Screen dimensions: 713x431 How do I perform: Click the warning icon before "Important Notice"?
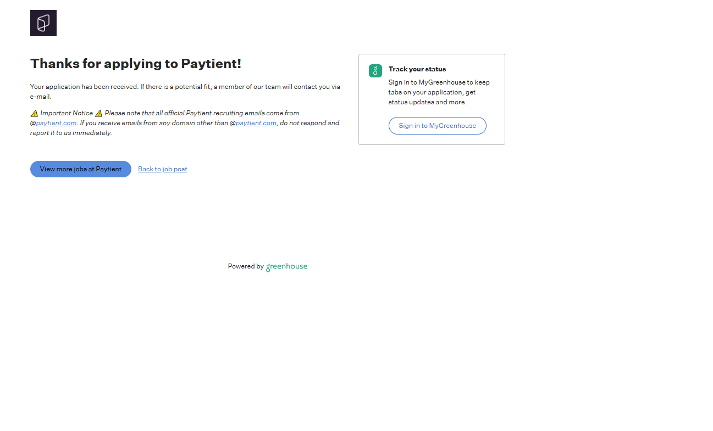pyautogui.click(x=34, y=113)
